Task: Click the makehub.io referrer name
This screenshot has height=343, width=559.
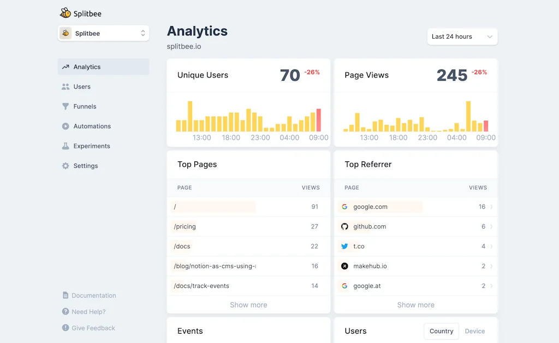Action: point(370,266)
